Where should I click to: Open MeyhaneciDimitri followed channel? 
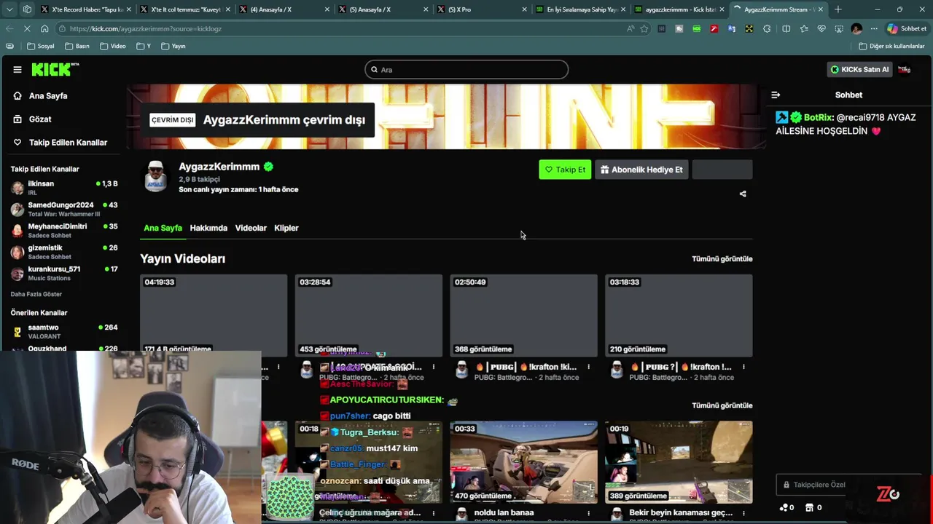tap(64, 231)
